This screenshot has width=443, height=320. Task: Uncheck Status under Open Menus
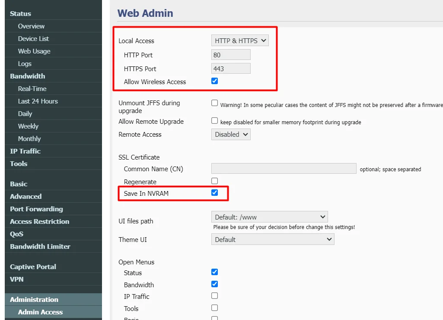click(214, 272)
